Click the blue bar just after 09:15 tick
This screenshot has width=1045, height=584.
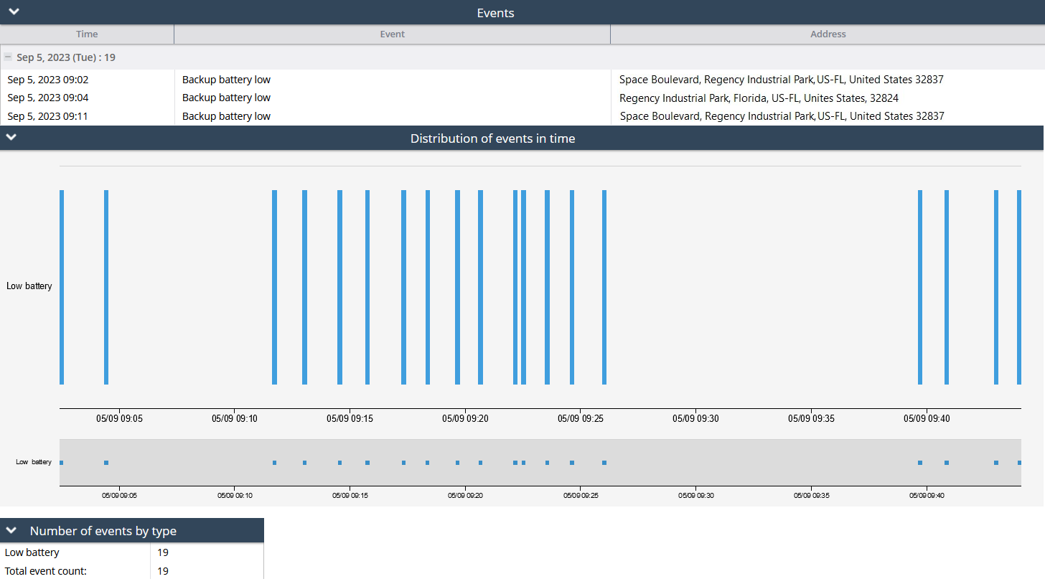(x=367, y=287)
